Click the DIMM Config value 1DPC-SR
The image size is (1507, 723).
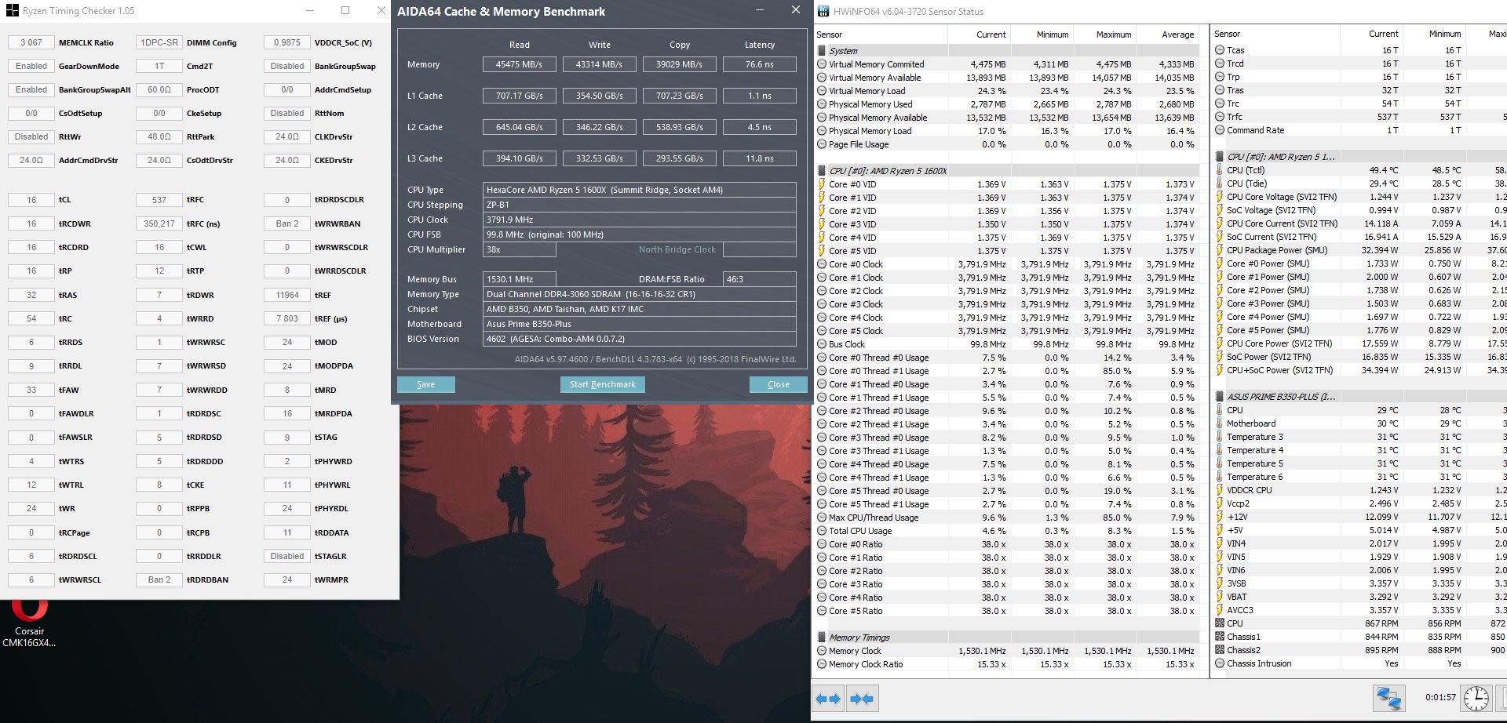tap(159, 42)
